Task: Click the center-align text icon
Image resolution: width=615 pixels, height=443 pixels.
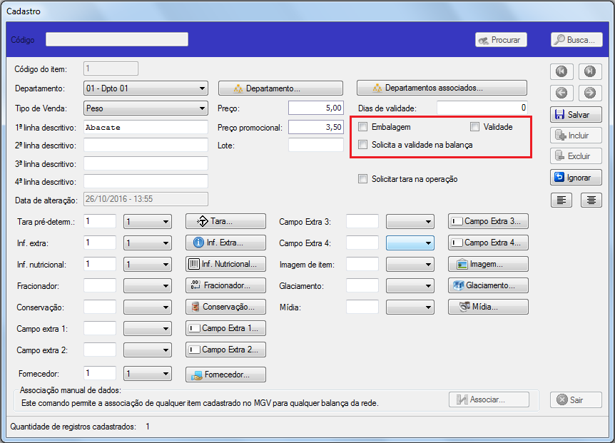Action: coord(591,200)
